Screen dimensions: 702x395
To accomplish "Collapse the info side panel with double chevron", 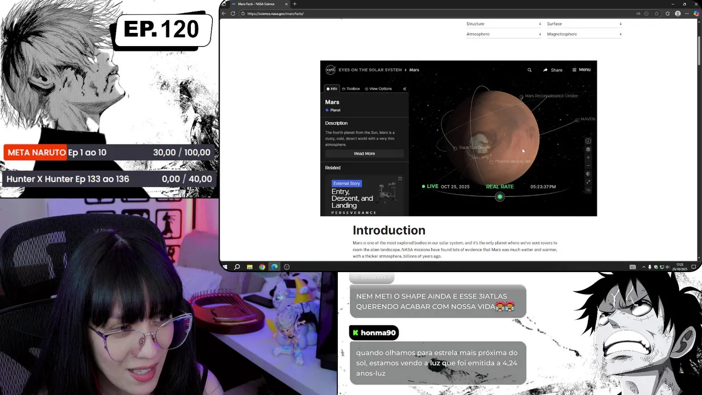I will (x=404, y=88).
